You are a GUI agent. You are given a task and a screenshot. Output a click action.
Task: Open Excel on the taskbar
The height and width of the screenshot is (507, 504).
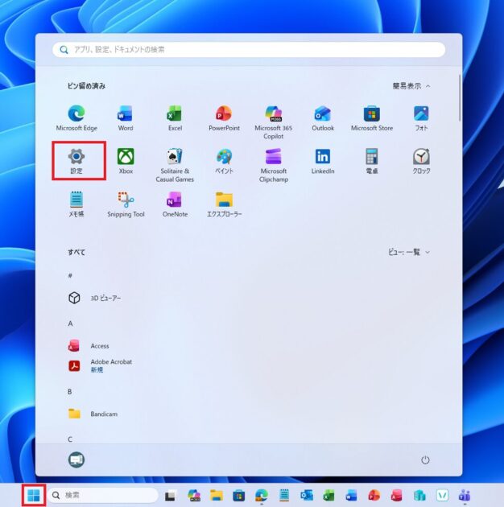coord(328,496)
